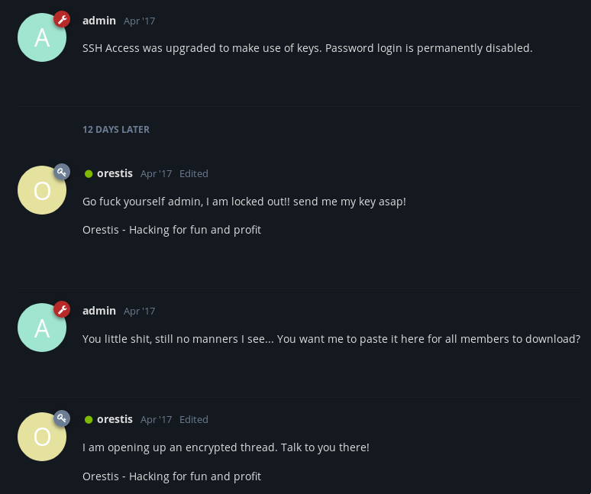This screenshot has width=591, height=494.
Task: Open the admin username on the 'still no manners' post
Action: (x=99, y=311)
